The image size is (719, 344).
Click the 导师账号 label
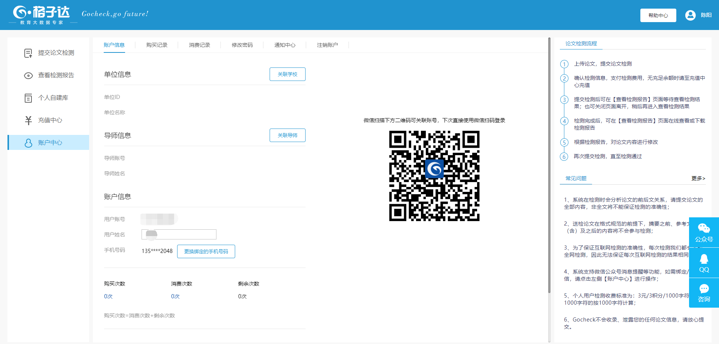115,158
